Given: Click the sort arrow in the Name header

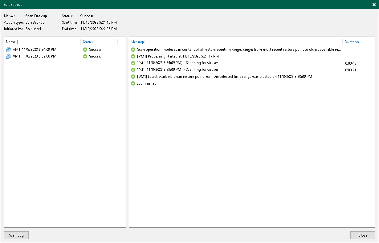Looking at the screenshot, I should tap(17, 42).
